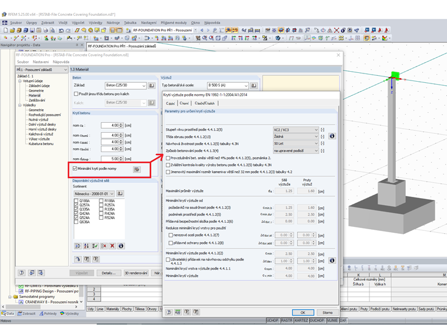447x335 pixels.
Task: Open the Beton C25/30 Základ dropdown
Action: tap(126, 85)
